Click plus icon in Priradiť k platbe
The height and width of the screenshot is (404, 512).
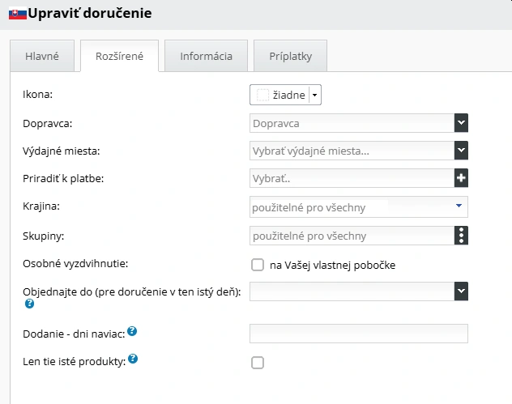coord(461,178)
